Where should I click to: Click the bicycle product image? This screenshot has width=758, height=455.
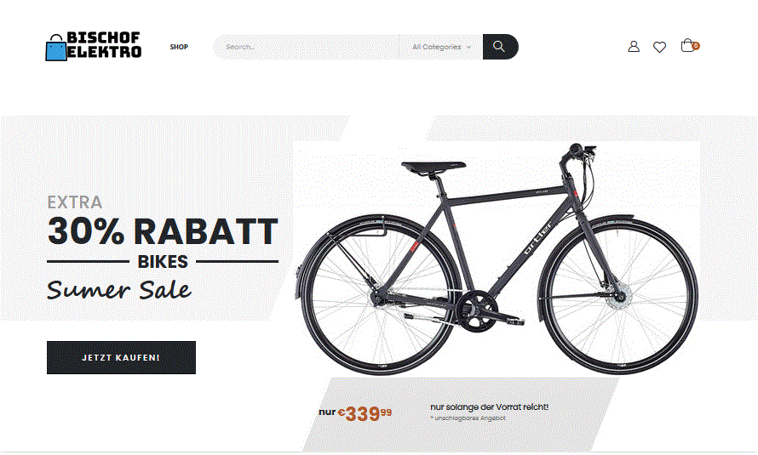(497, 259)
